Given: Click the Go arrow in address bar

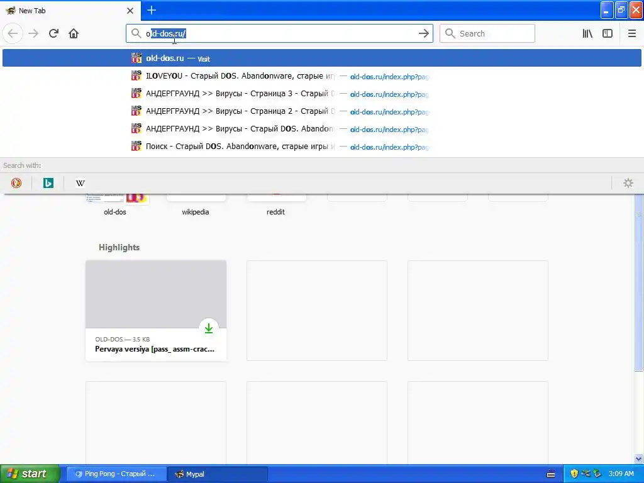Looking at the screenshot, I should tap(423, 33).
